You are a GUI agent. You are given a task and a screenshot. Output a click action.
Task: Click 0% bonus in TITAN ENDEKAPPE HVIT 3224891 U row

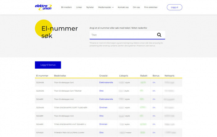coord(154,124)
